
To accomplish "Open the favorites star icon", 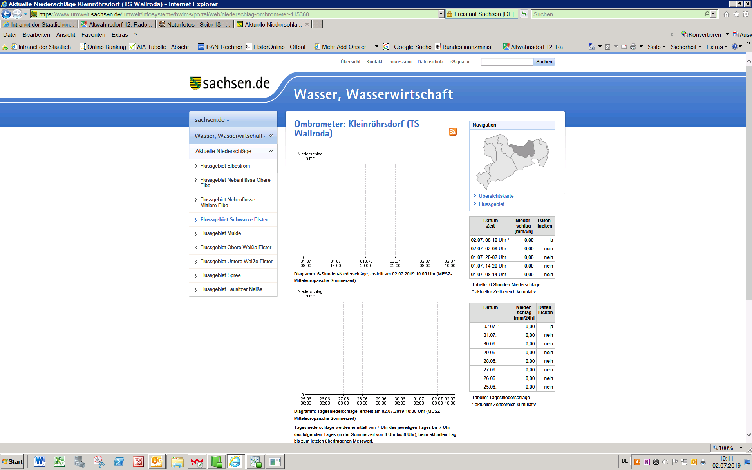I will (736, 14).
